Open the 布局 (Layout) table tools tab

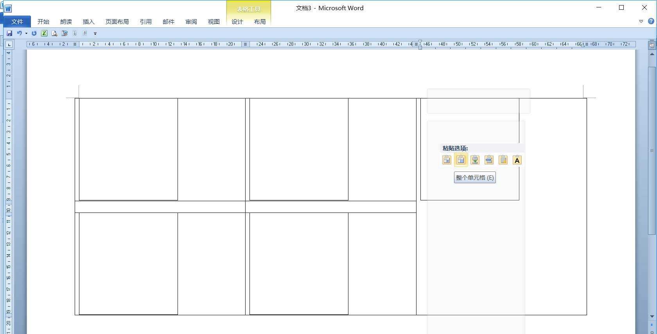coord(260,21)
